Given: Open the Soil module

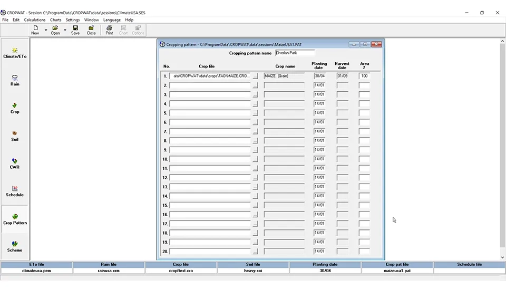Looking at the screenshot, I should (15, 136).
